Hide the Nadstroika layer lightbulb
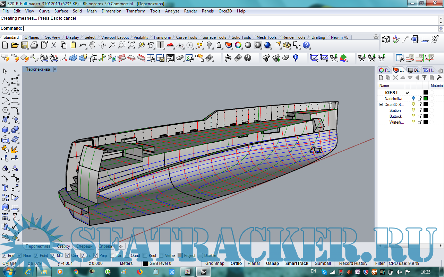This screenshot has height=277, width=444. pos(413,99)
